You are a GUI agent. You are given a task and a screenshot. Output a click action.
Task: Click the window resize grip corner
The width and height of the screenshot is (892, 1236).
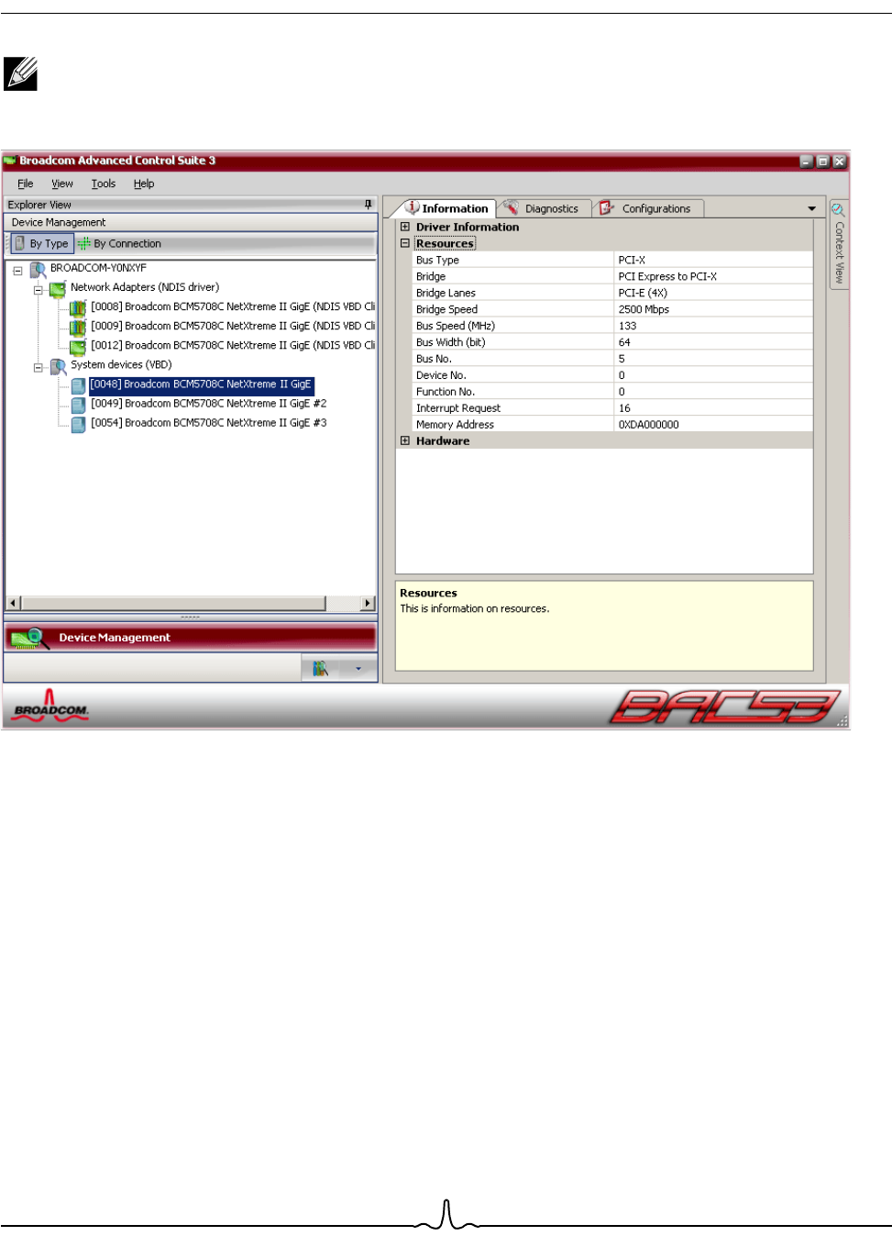(x=842, y=721)
